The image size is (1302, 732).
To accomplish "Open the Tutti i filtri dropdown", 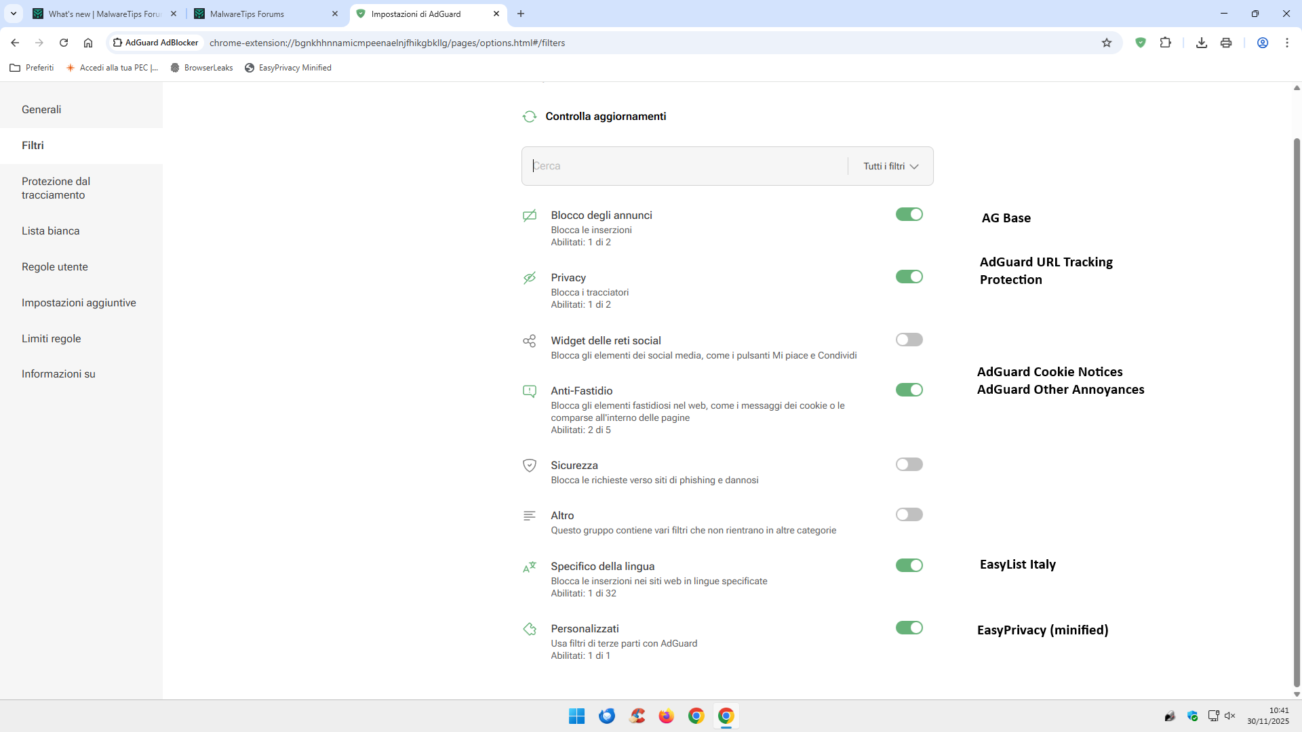I will 890,166.
